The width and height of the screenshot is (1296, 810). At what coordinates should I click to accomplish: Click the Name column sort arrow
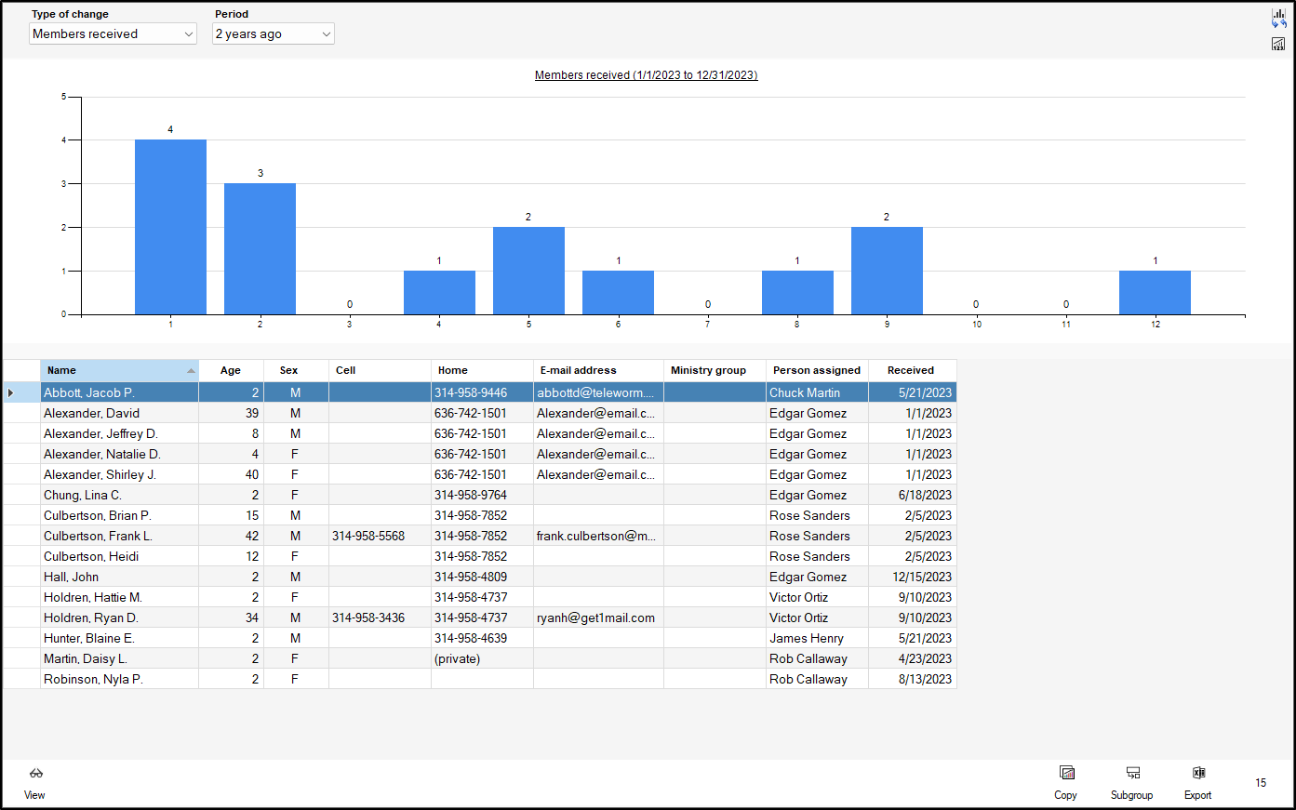tap(191, 371)
